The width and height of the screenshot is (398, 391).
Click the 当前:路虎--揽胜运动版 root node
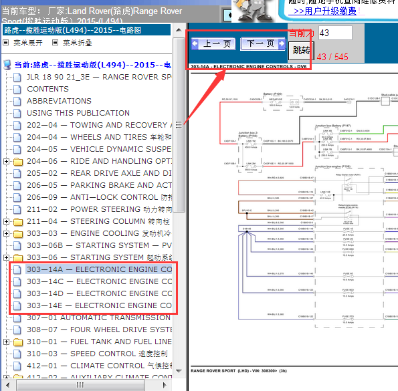(x=93, y=65)
